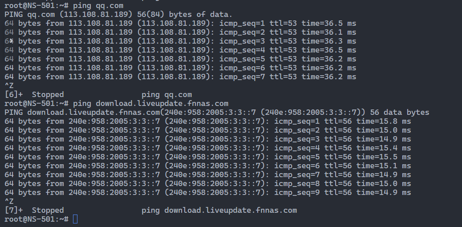This screenshot has height=227, width=462.
Task: Click 'time=15.4 ms' on the icmp_seq=4 line
Action: click(x=384, y=148)
